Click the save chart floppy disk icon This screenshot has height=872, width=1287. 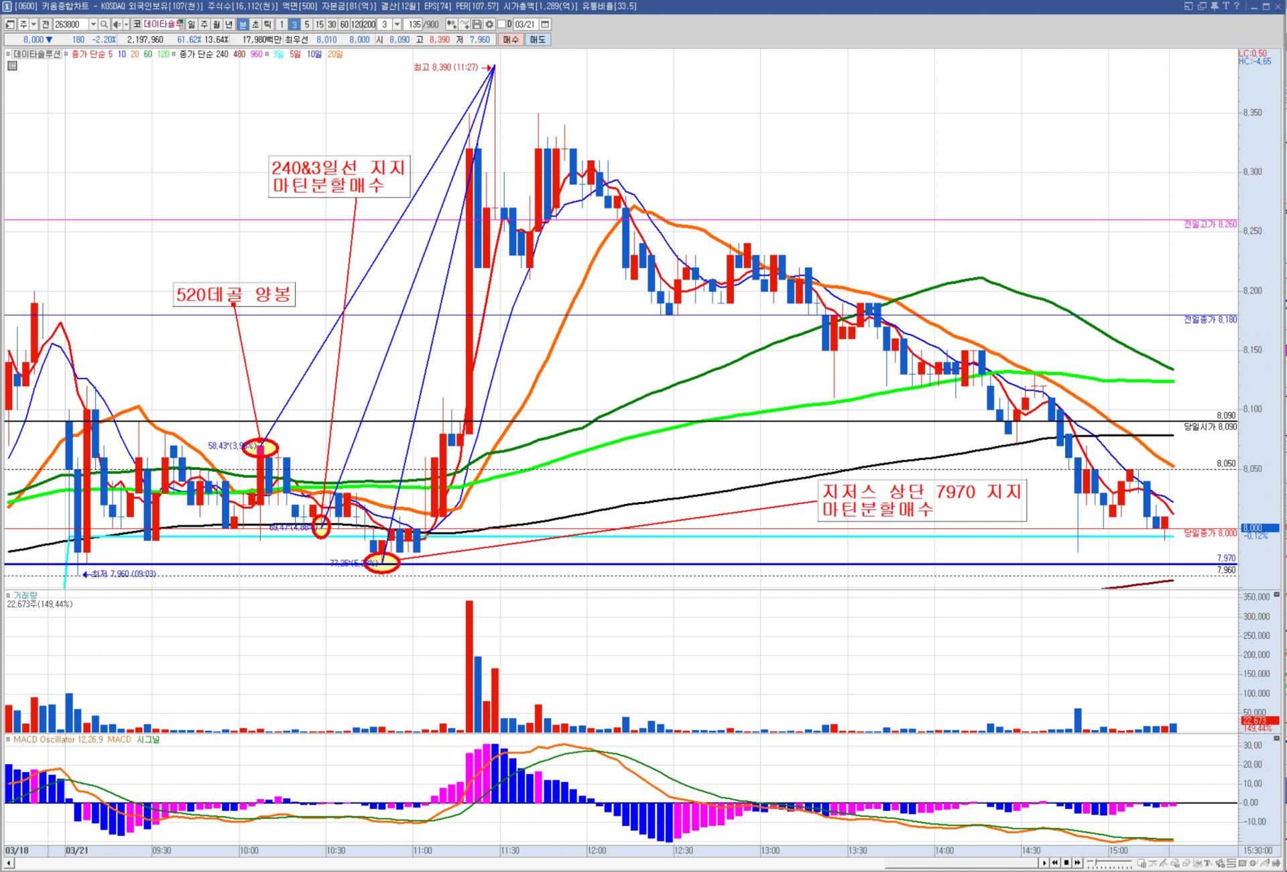(477, 25)
